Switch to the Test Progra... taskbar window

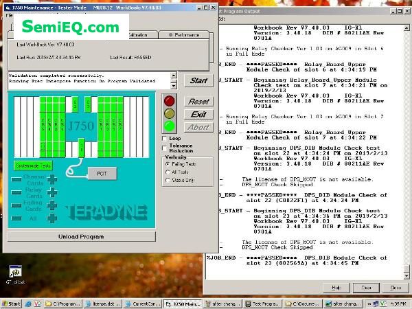point(262,304)
